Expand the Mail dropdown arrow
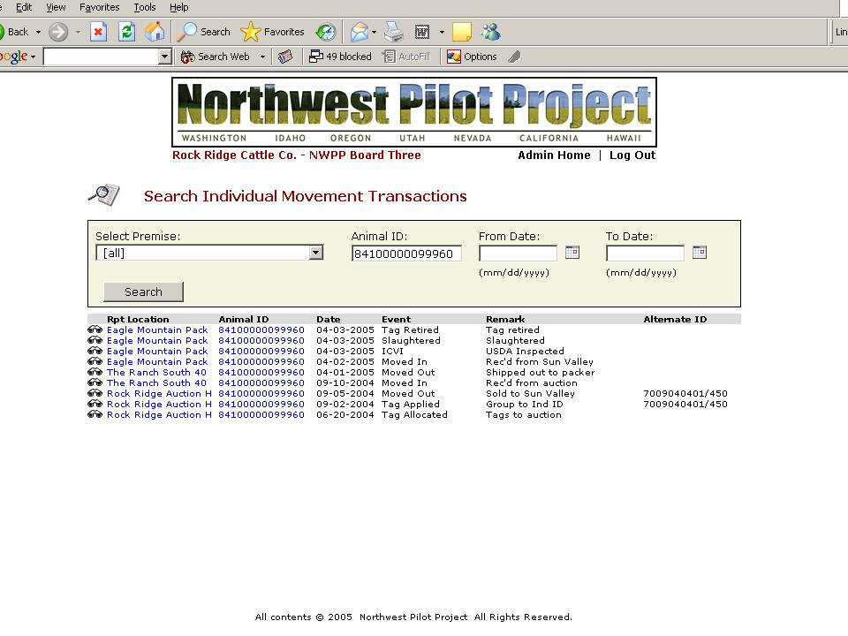848x636 pixels. click(374, 32)
